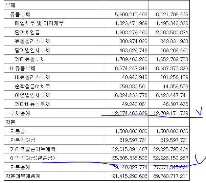
Task: Click the total 12,709,171,729
Action: pyautogui.click(x=171, y=113)
